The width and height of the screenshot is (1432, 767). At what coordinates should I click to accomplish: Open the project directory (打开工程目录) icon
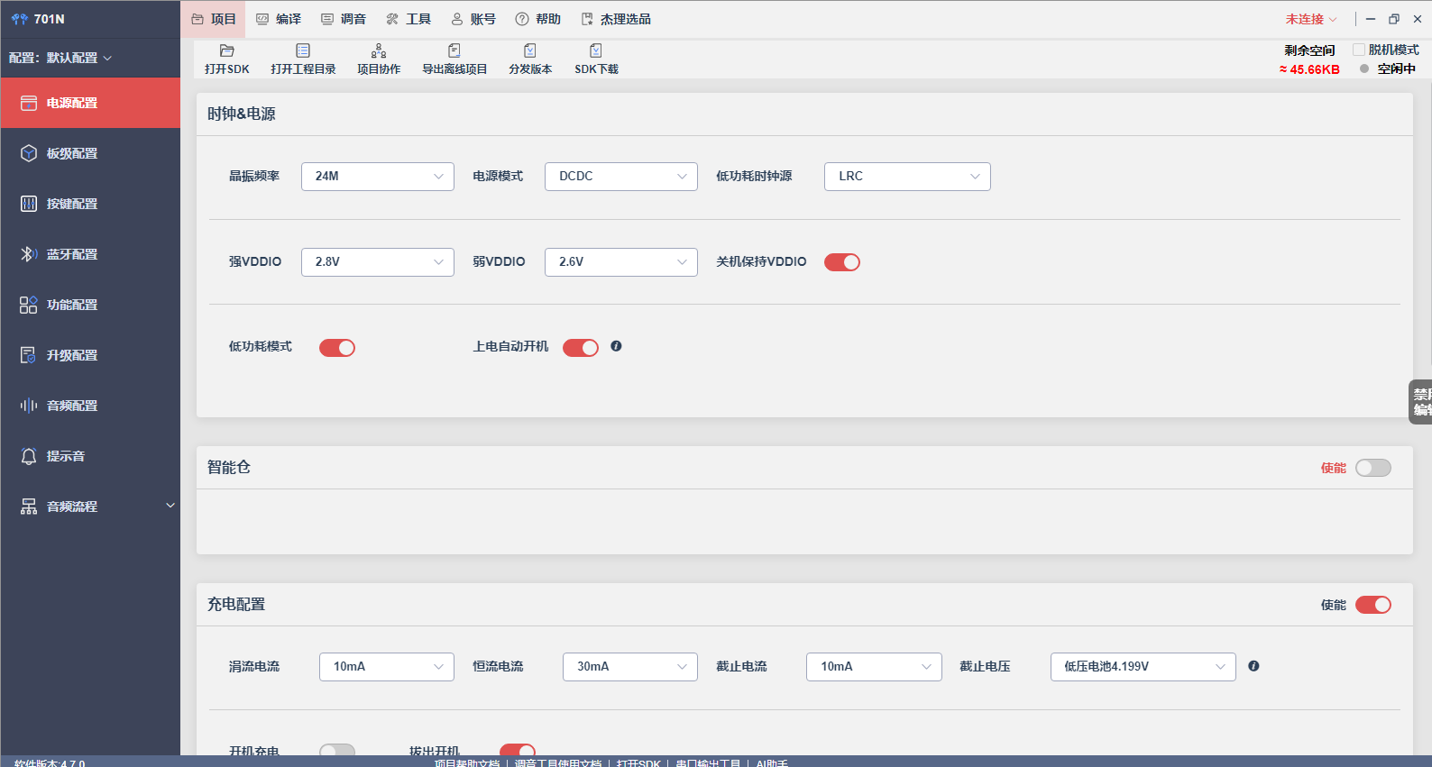[x=303, y=51]
